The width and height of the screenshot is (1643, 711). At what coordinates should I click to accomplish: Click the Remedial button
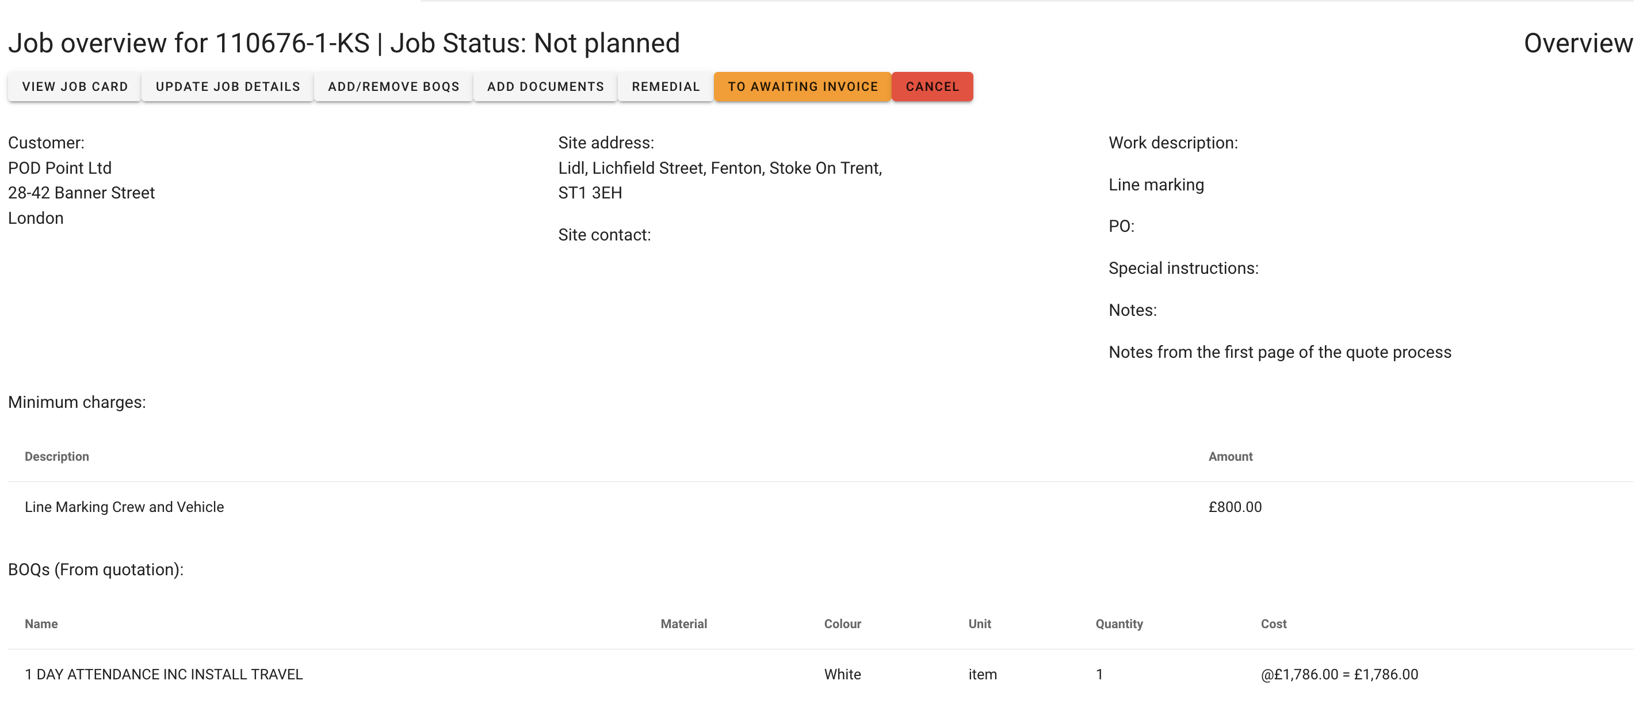click(665, 87)
